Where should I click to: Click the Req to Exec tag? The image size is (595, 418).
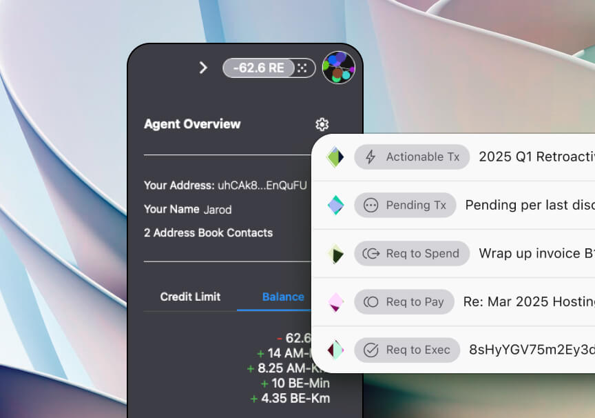[x=407, y=350]
